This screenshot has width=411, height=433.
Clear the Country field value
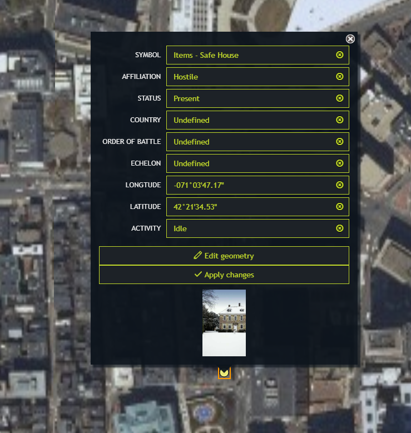(339, 120)
